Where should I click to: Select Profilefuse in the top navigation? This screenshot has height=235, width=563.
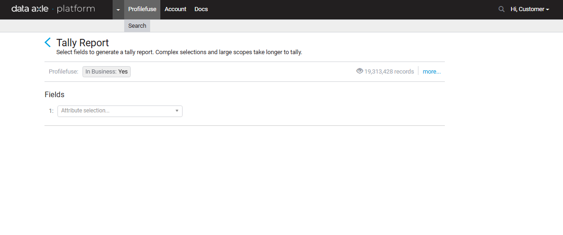click(x=142, y=9)
